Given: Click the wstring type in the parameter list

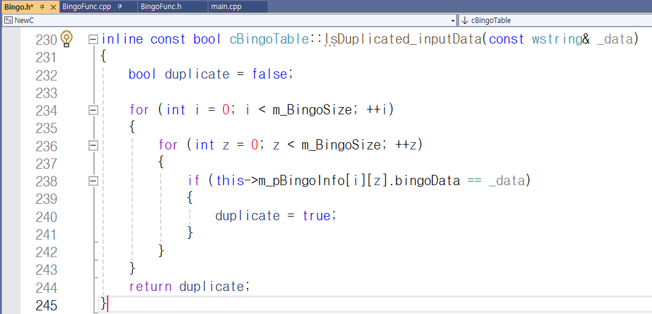Looking at the screenshot, I should point(557,39).
